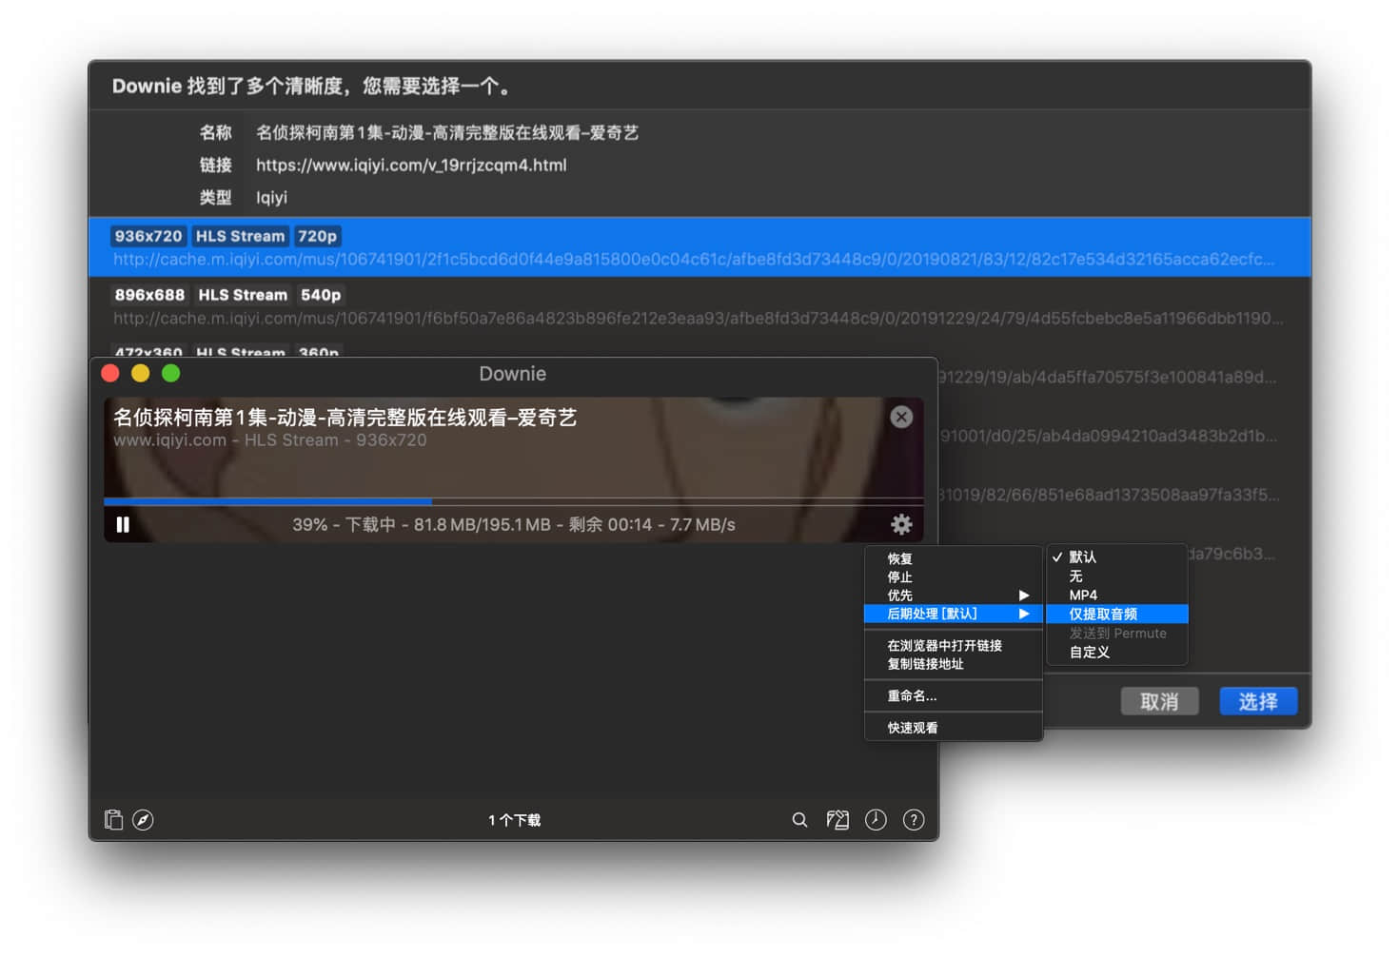This screenshot has width=1399, height=957.
Task: Click the download progress bar
Action: (x=513, y=501)
